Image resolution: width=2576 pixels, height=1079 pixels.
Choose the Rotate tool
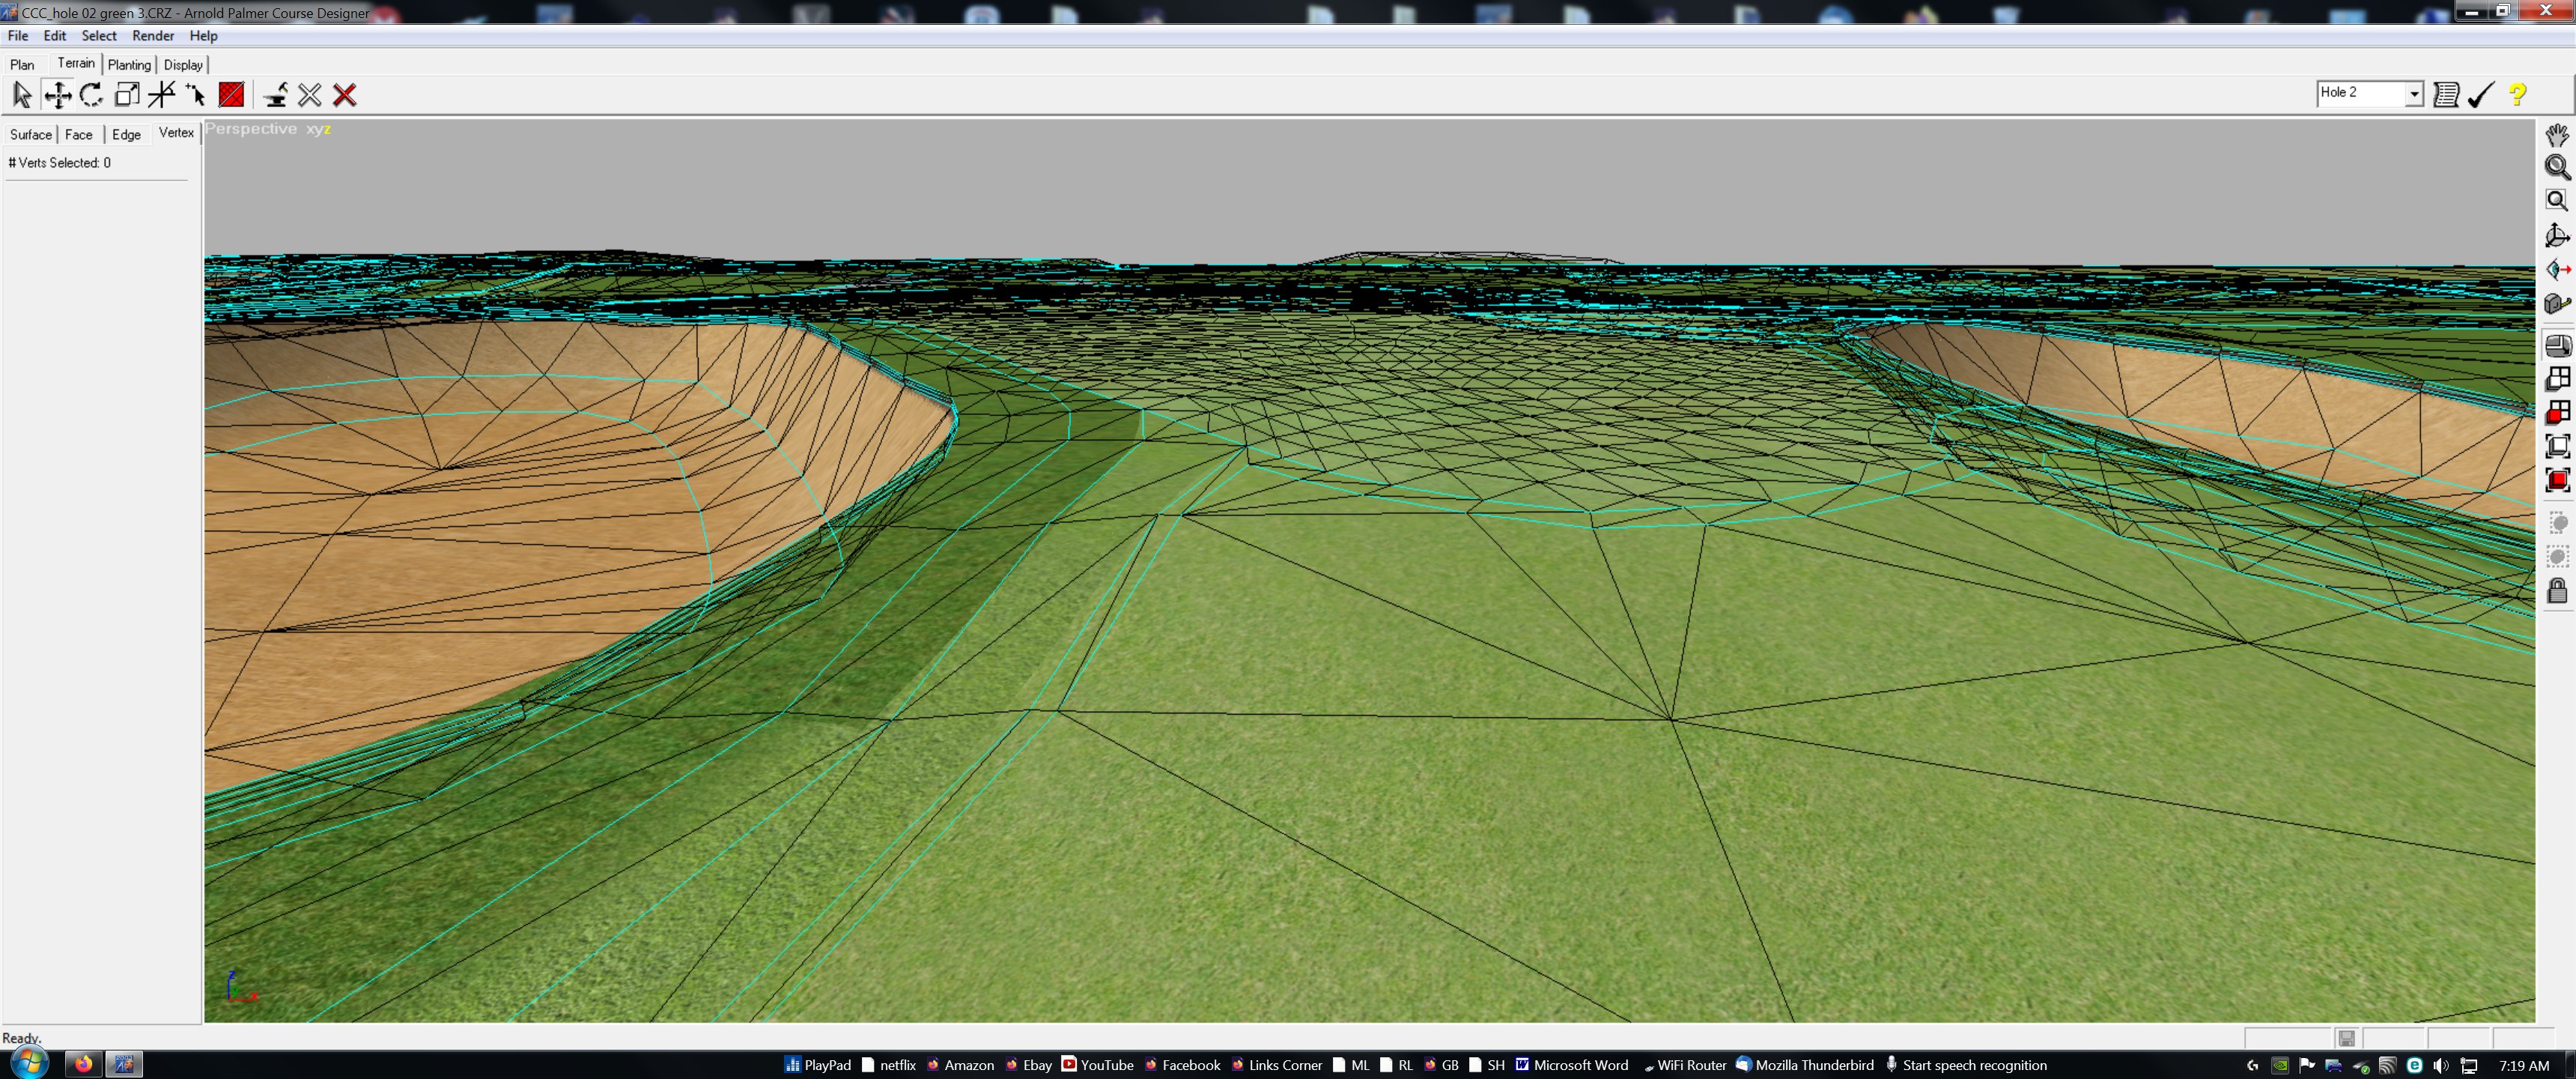click(91, 95)
